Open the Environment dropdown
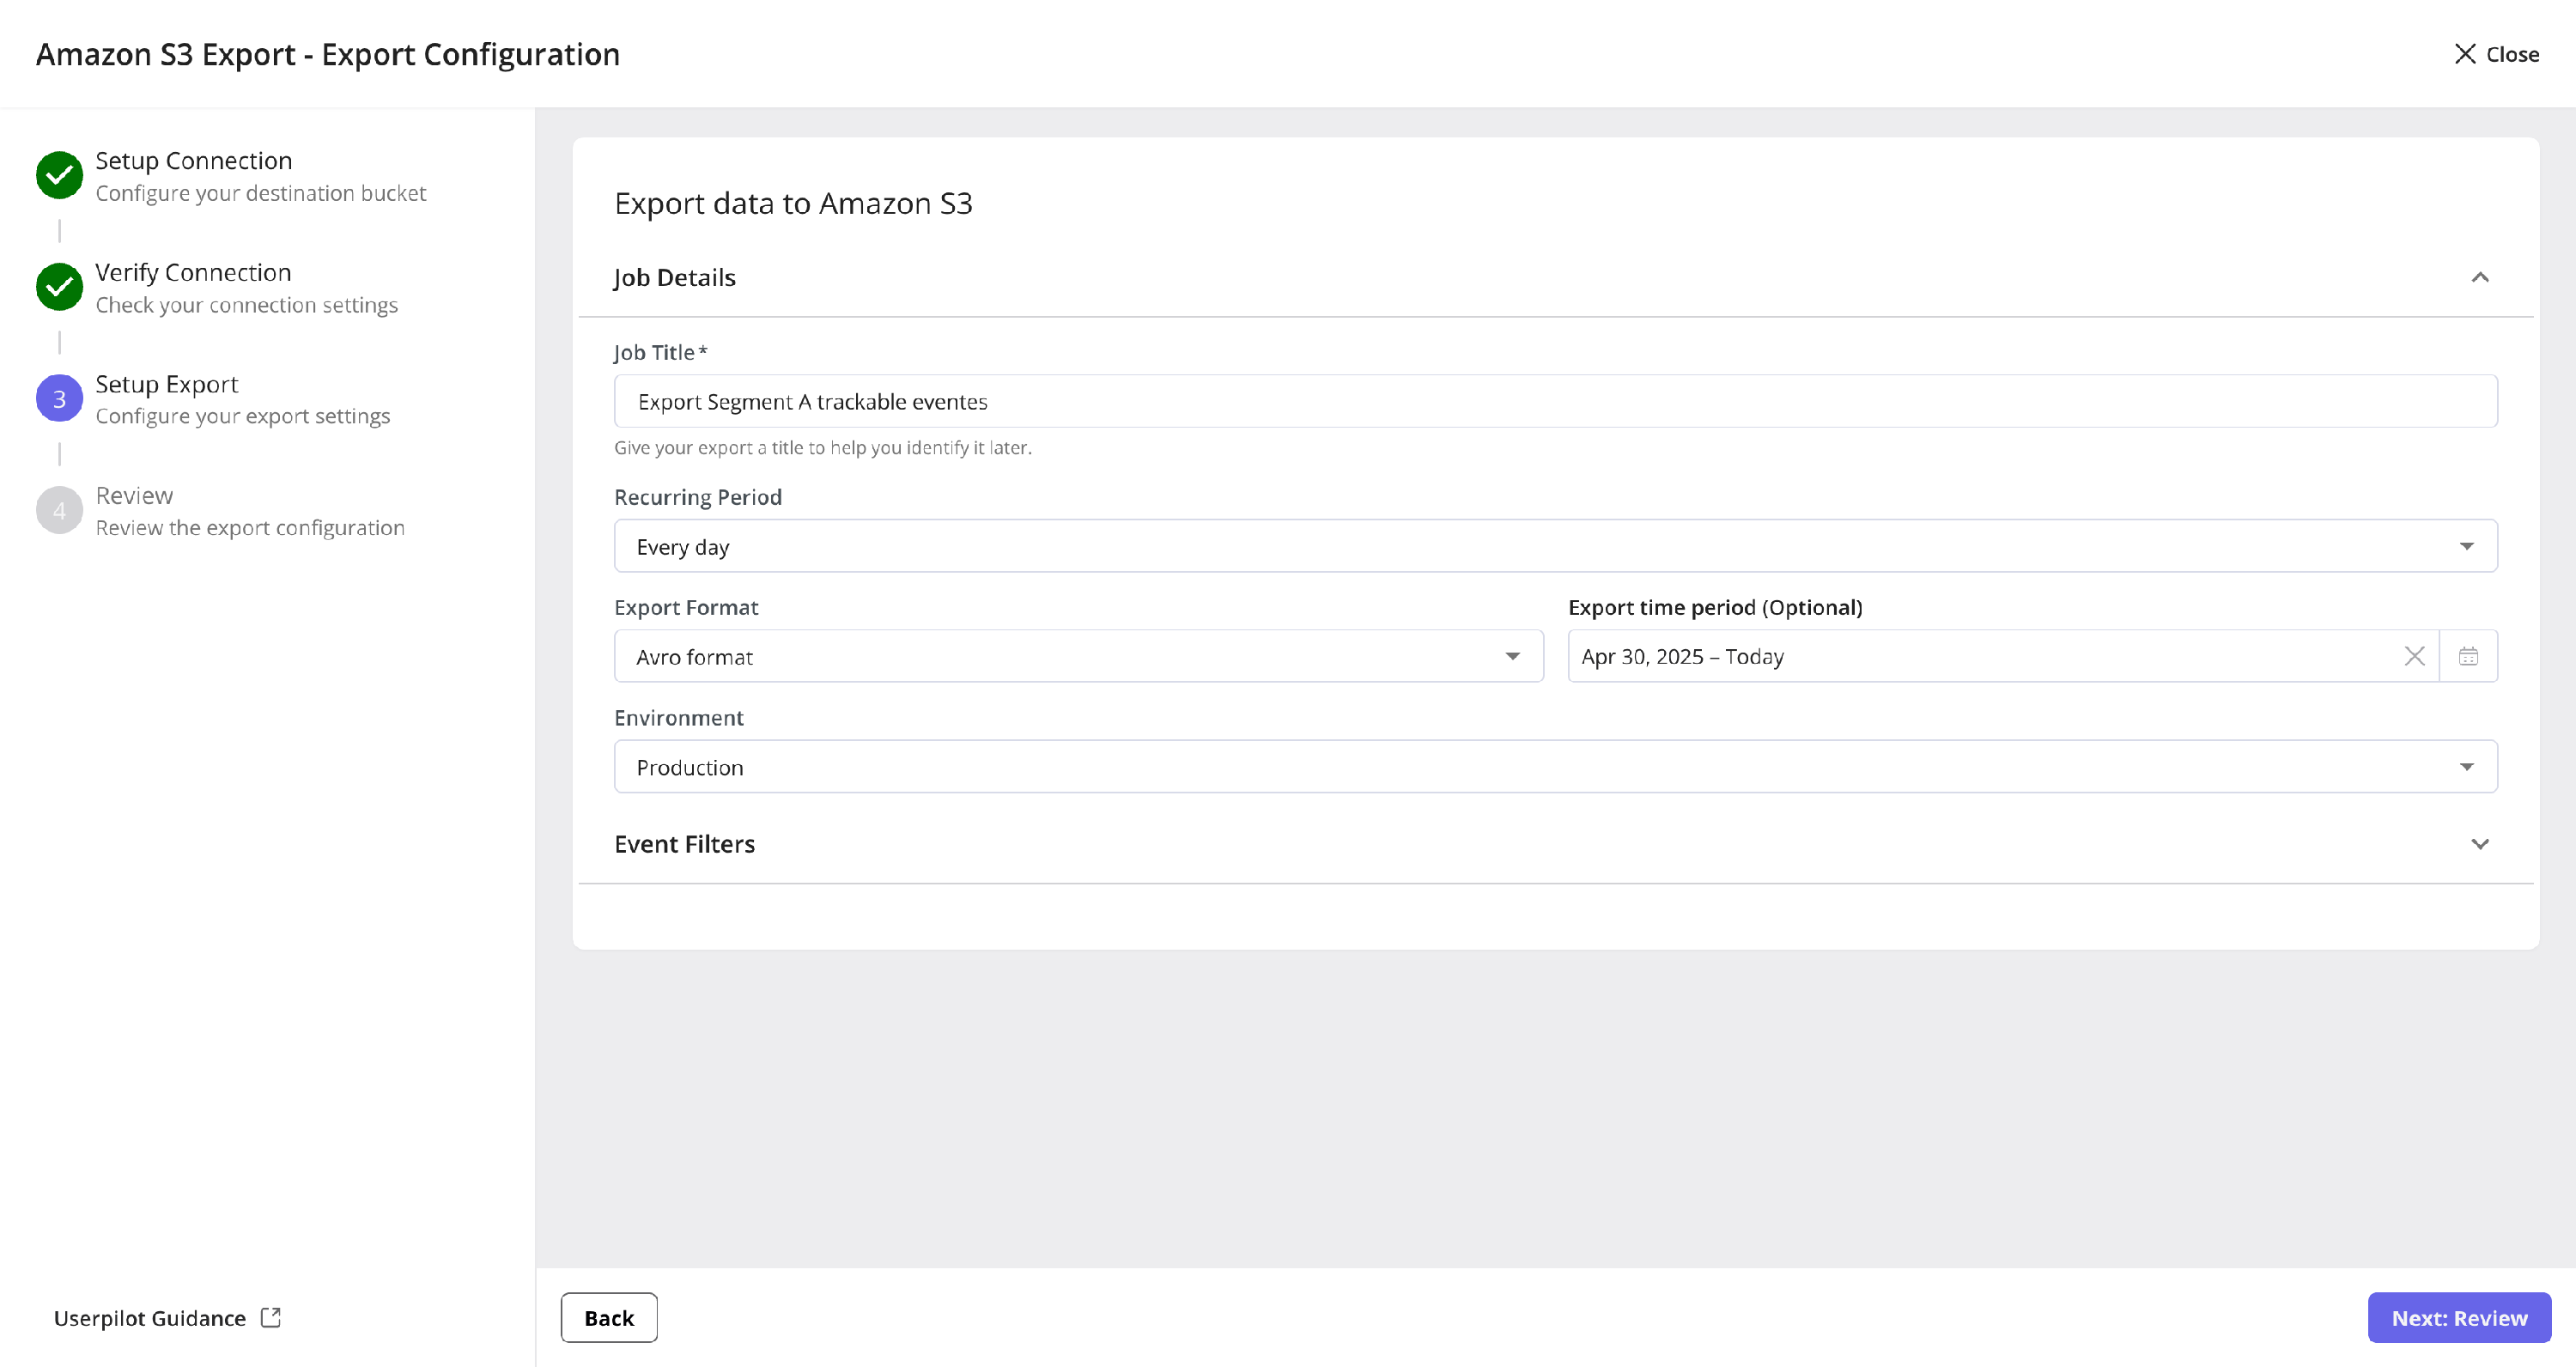This screenshot has width=2576, height=1367. pyautogui.click(x=1555, y=767)
